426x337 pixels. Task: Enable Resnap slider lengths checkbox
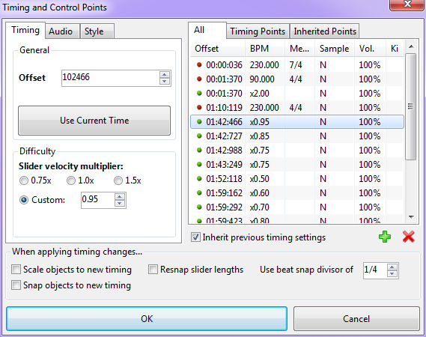pyautogui.click(x=153, y=270)
